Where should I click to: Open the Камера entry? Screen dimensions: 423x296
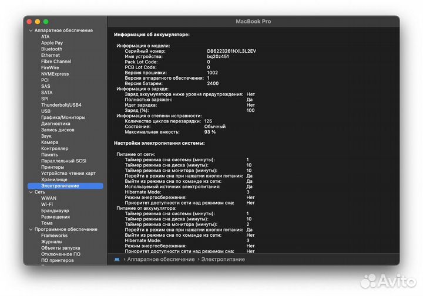pyautogui.click(x=49, y=142)
